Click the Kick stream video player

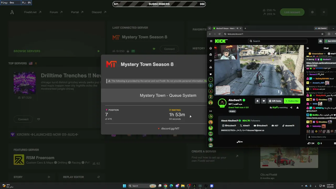click(259, 70)
